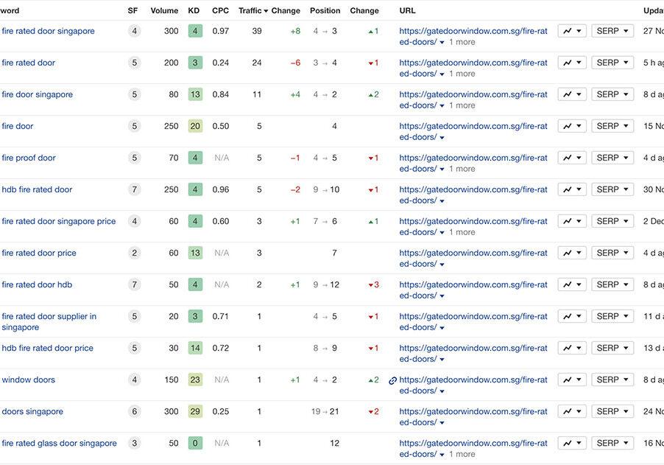Open trend chart for 'fire rated glass door singapore'
The image size is (664, 465).
pos(571,443)
